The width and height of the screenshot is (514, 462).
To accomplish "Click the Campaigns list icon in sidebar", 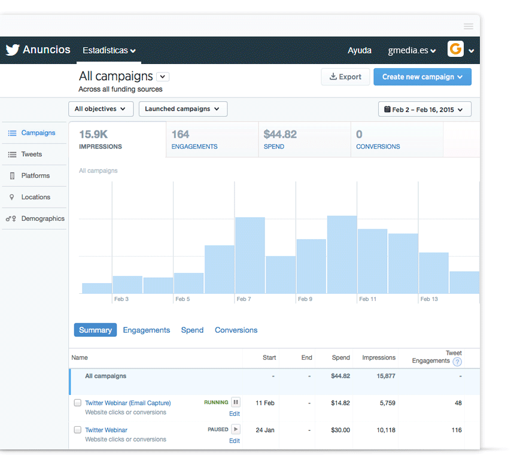I will pyautogui.click(x=12, y=133).
